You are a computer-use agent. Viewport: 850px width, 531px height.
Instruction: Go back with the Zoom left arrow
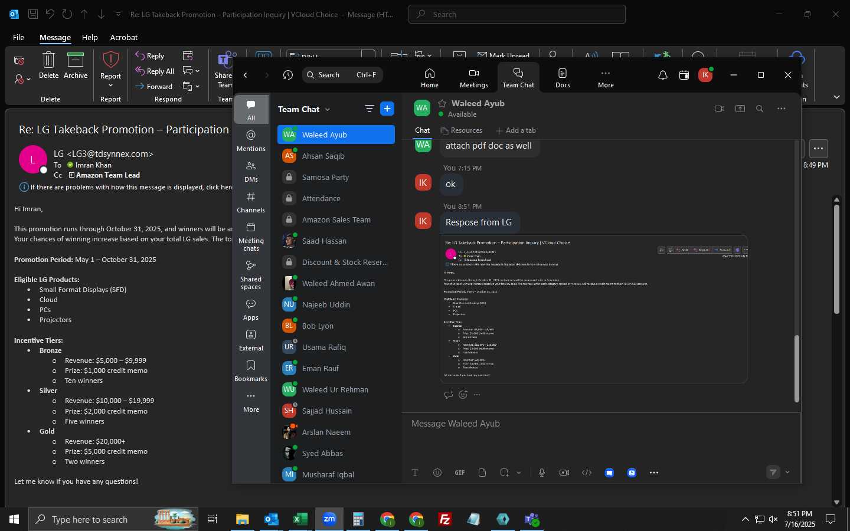(x=246, y=75)
